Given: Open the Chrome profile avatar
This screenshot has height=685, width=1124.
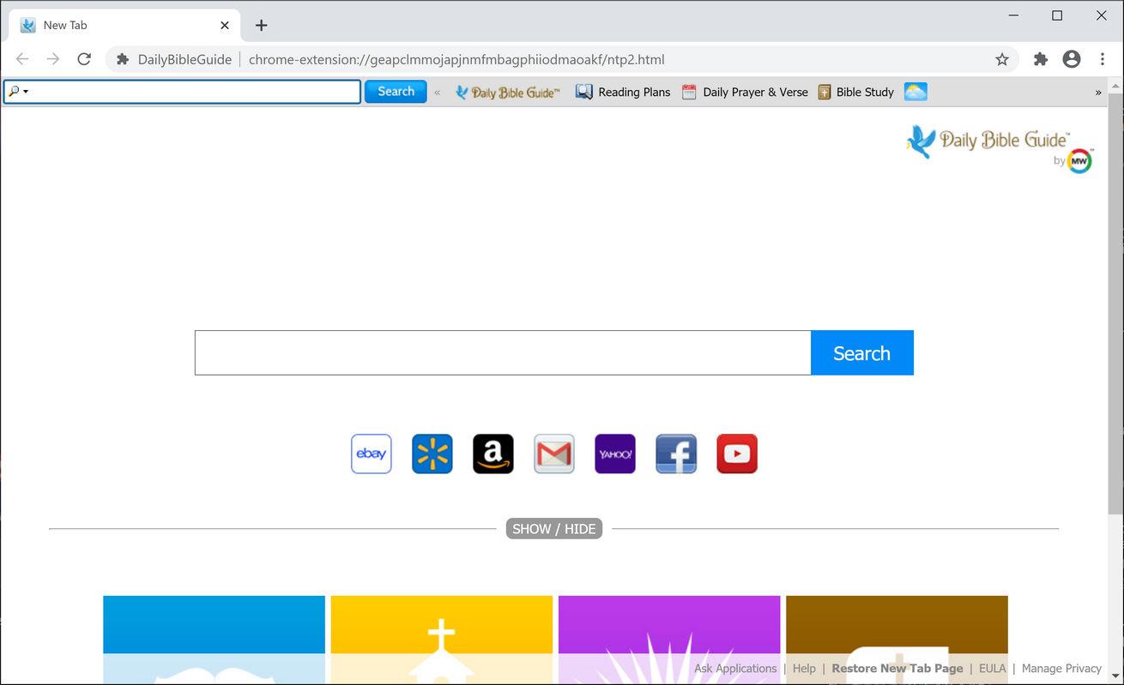Looking at the screenshot, I should pos(1072,59).
